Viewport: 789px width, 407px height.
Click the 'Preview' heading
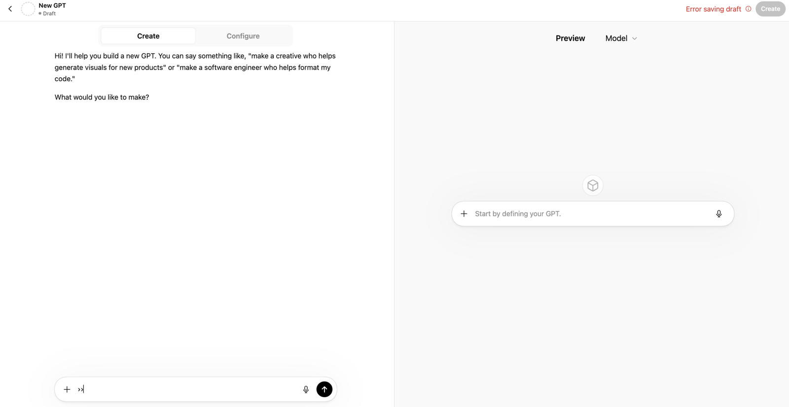click(x=571, y=38)
